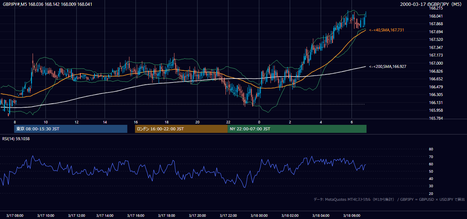Click the RSI 20 level label

431,193
